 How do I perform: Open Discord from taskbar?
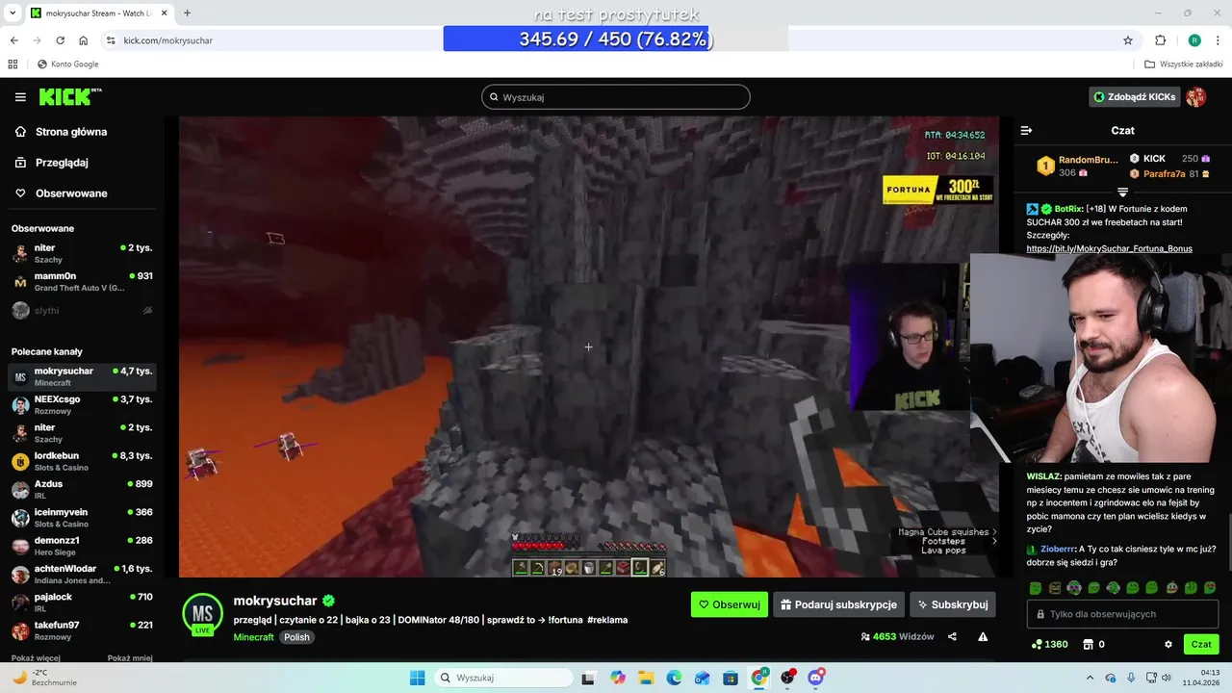816,678
